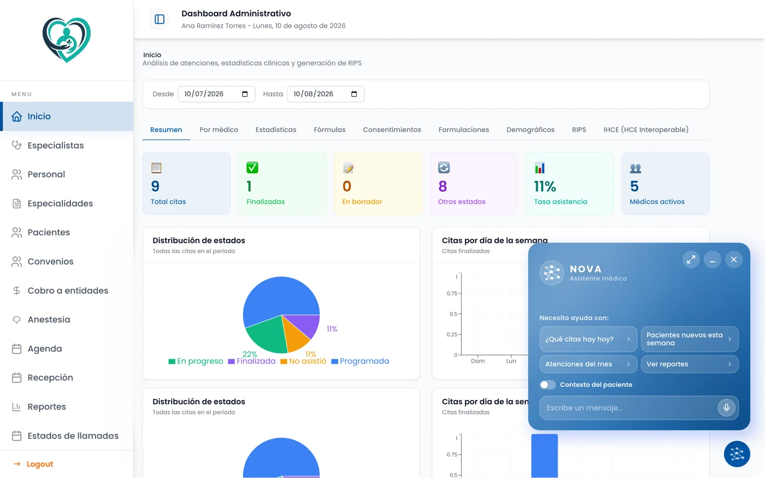
Task: Click the Agenda calendar icon
Action: (x=17, y=349)
